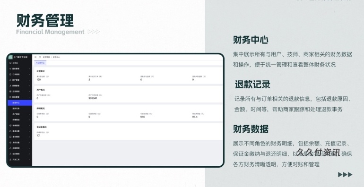Click the 订单管理 document icon
Screen dimensions: 364x187
point(10,74)
